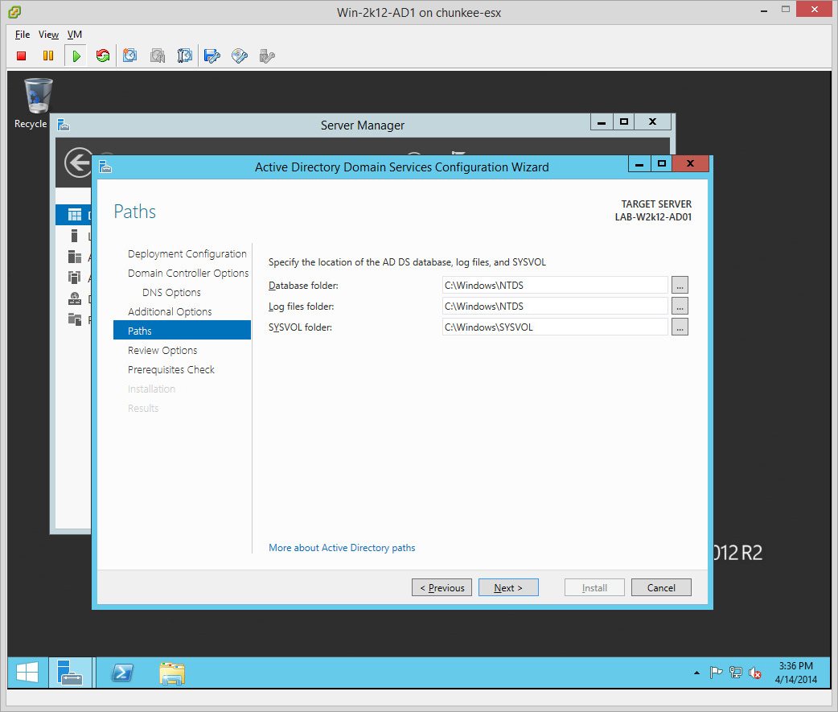Open More about Active Directory paths link

point(342,548)
